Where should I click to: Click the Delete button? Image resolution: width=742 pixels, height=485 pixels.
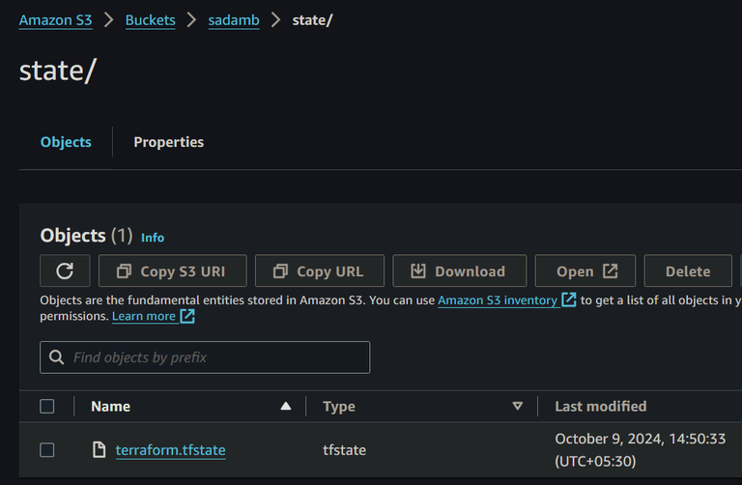688,271
